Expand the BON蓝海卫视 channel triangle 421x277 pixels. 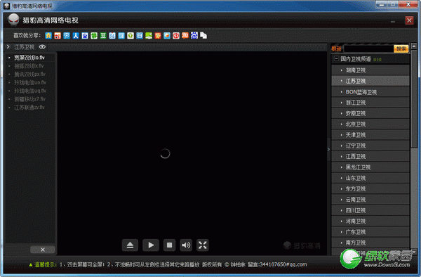(341, 92)
